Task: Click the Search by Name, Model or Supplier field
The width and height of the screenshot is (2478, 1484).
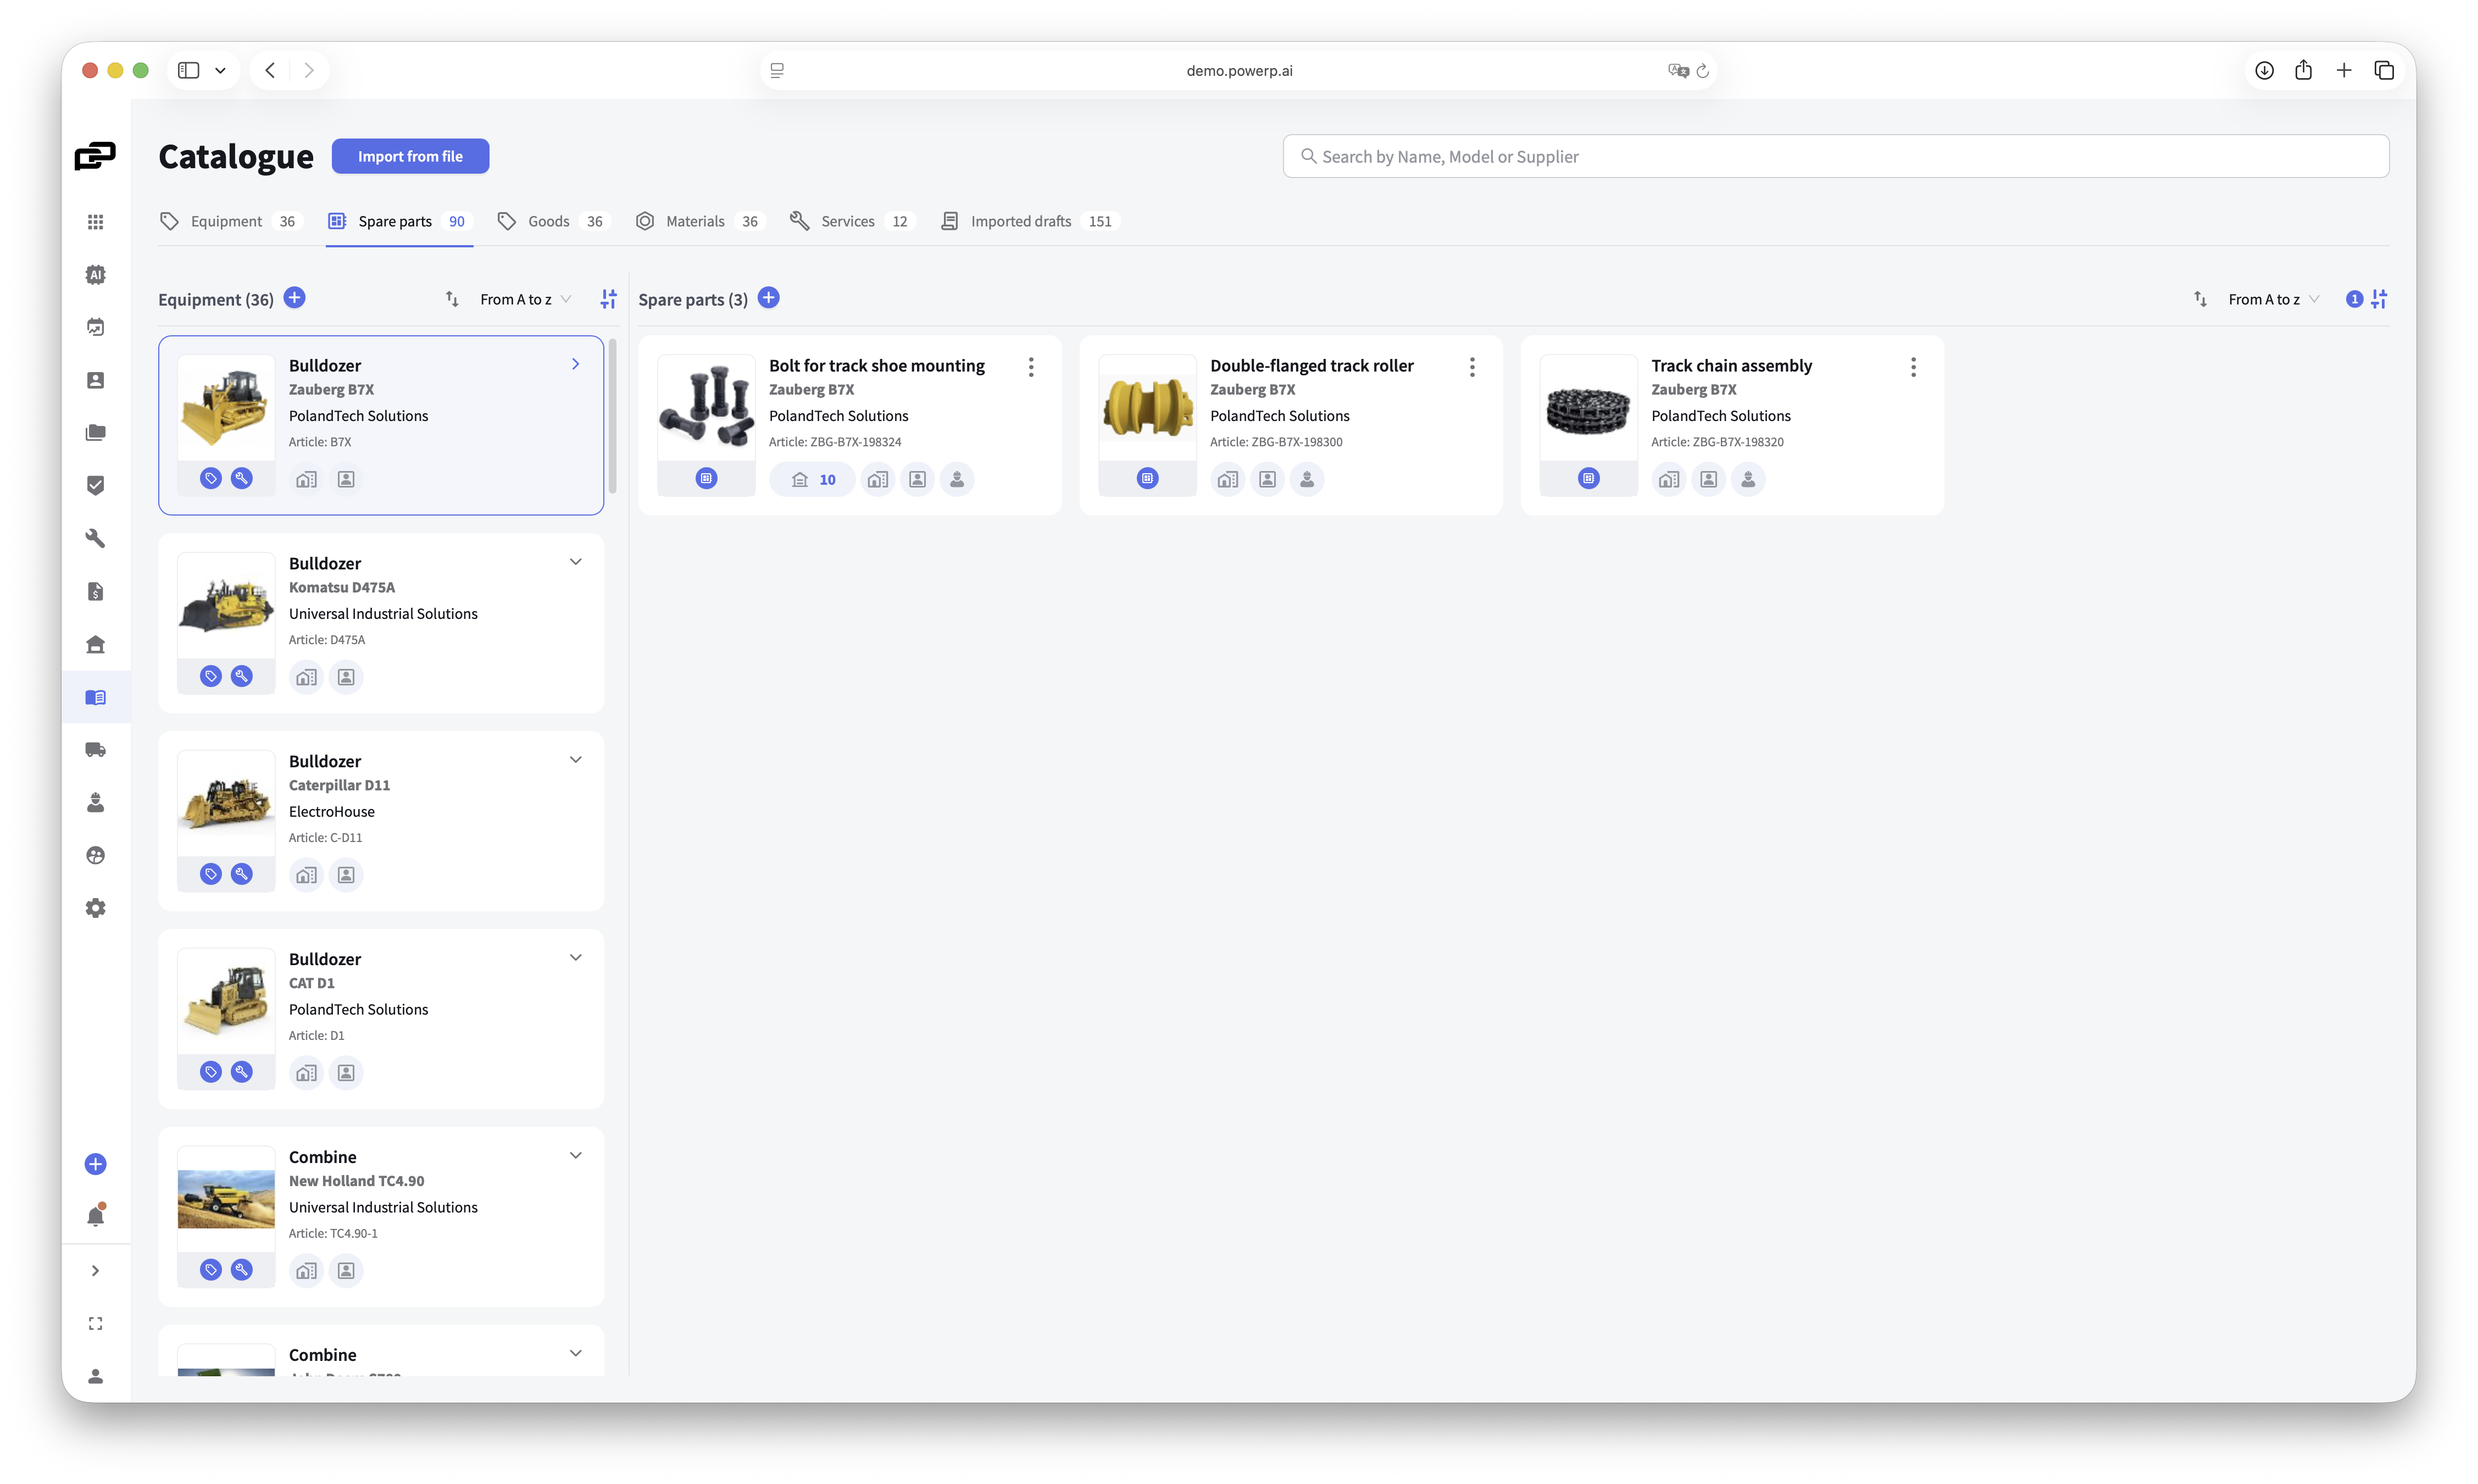Action: [1835, 156]
